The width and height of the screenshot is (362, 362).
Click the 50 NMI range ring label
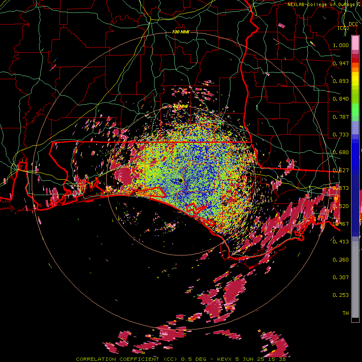point(181,107)
